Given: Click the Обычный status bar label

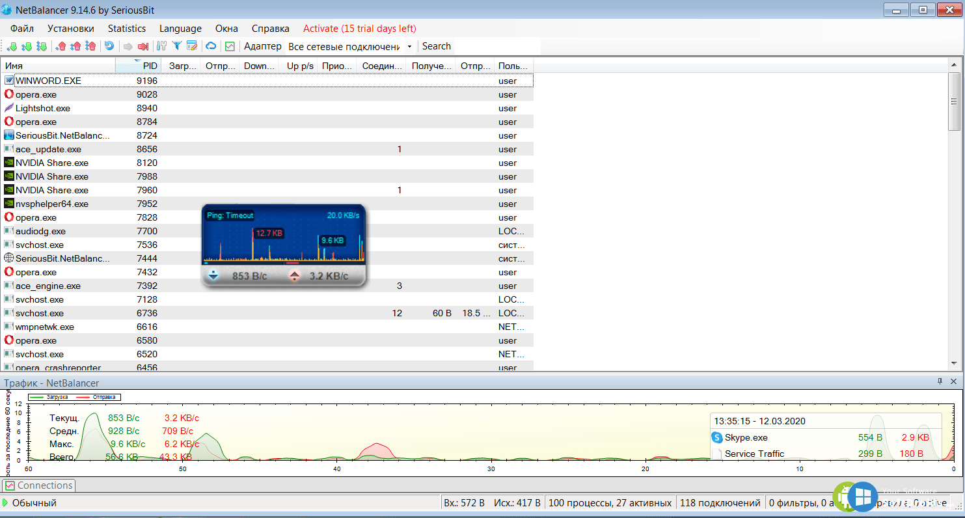Looking at the screenshot, I should point(34,503).
